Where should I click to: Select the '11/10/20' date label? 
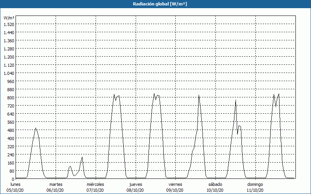pyautogui.click(x=255, y=190)
